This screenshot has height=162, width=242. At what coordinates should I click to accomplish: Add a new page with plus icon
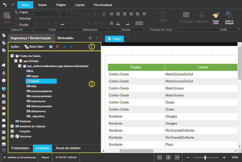coord(129,38)
